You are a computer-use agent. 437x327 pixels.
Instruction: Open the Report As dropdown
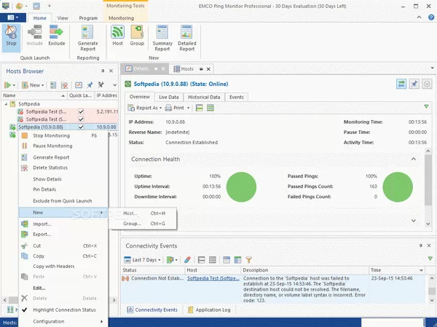[147, 107]
